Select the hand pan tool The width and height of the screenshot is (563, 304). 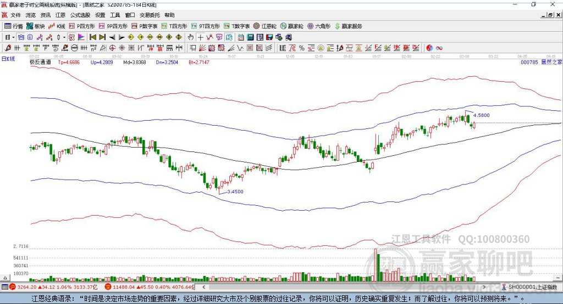[x=190, y=37]
